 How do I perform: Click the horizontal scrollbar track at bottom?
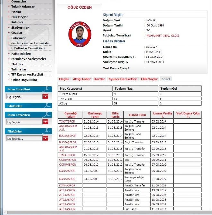[110, 212]
